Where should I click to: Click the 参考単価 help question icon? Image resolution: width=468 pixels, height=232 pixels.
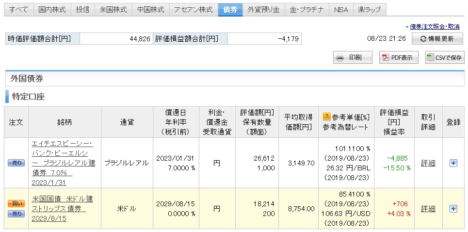click(326, 116)
